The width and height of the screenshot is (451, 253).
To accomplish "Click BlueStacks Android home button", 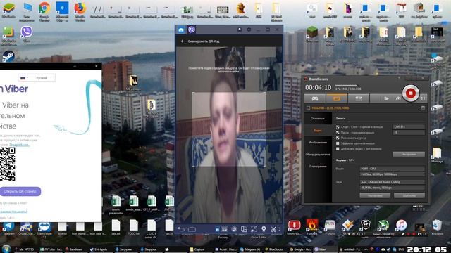I will (192, 229).
